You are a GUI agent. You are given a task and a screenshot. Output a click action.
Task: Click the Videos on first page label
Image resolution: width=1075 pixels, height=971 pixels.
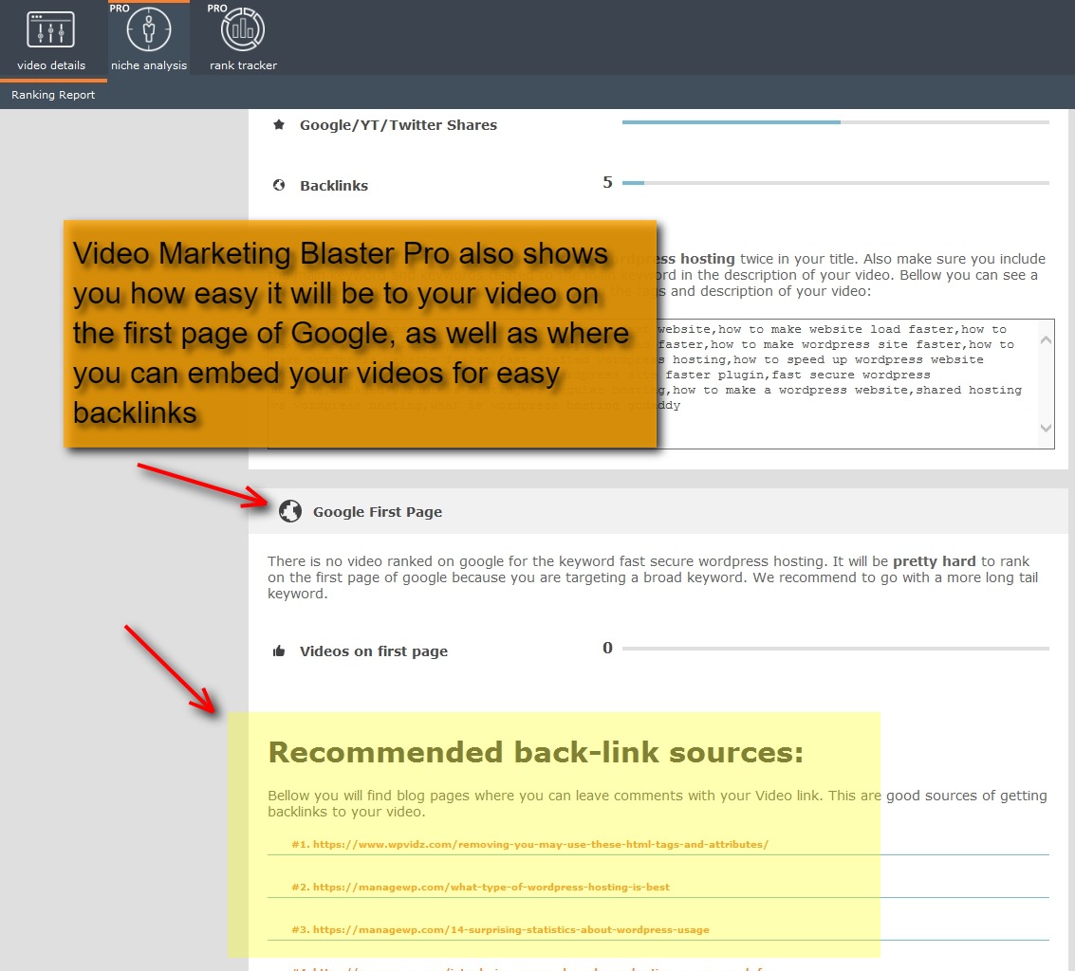[374, 651]
